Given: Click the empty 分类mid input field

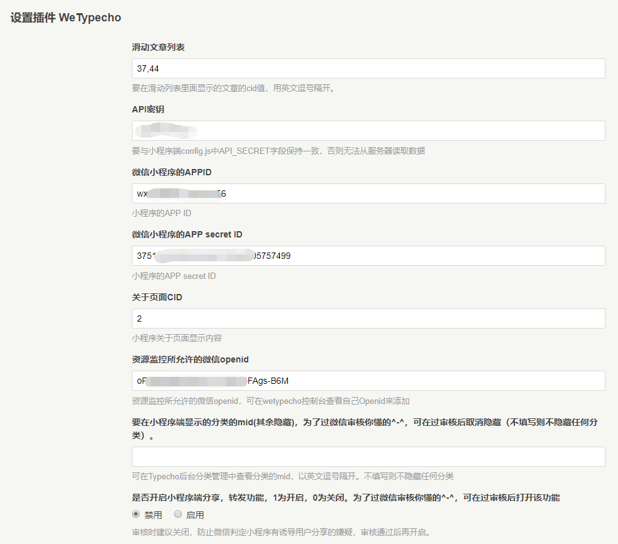Looking at the screenshot, I should (368, 457).
